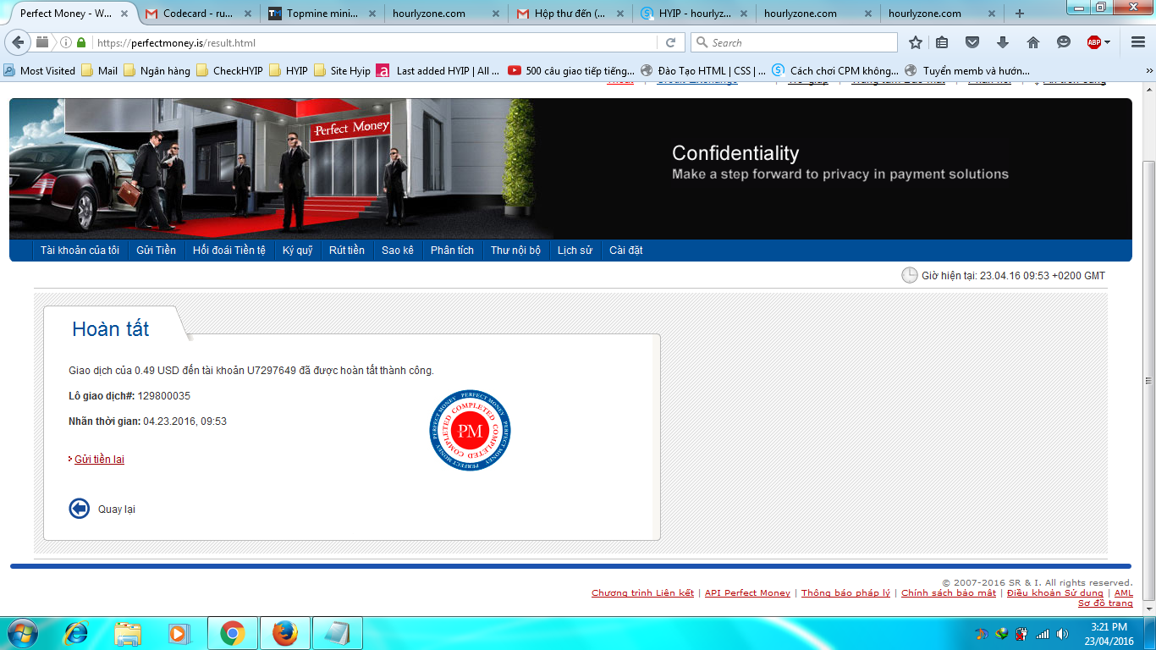Open Windows Media Player from the taskbar
1156x650 pixels.
point(179,633)
